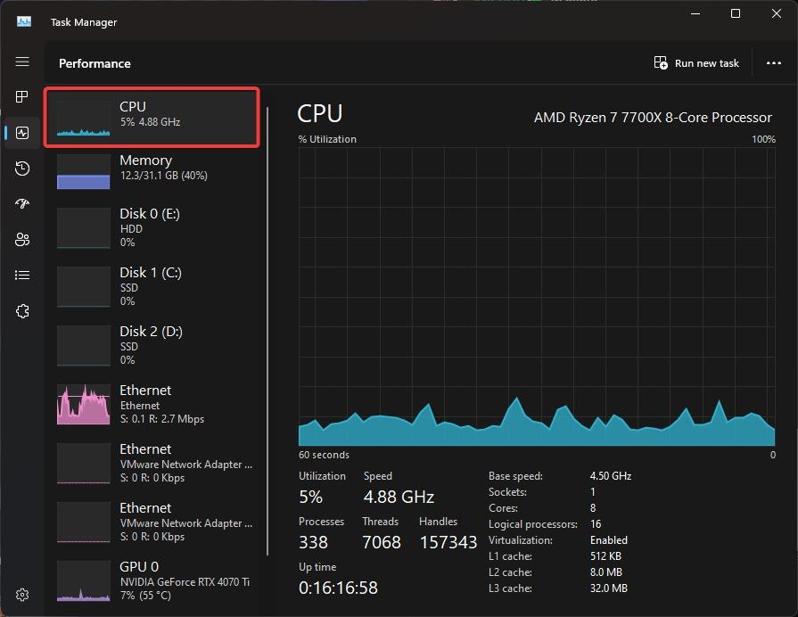Minimize the Task Manager window
798x617 pixels.
tap(695, 13)
